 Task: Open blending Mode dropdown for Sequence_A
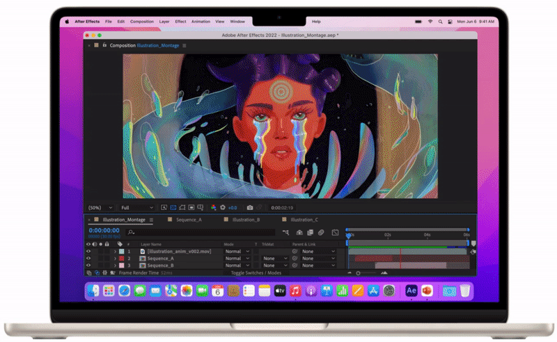point(237,259)
